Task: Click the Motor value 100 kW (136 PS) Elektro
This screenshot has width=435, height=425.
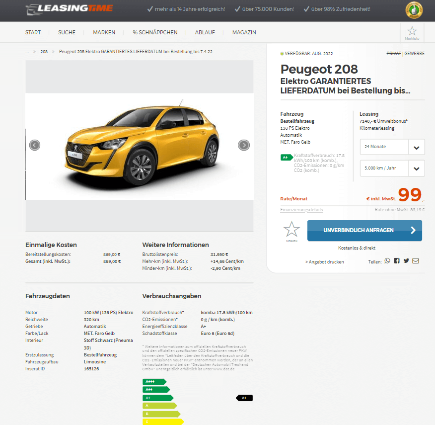Action: coord(108,313)
